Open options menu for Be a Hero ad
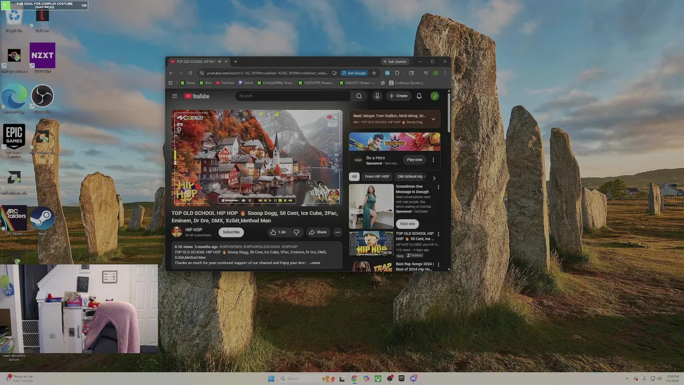This screenshot has height=385, width=684. click(x=433, y=160)
